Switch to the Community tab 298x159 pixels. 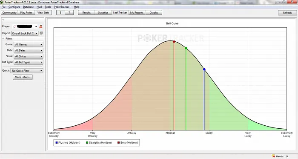[x=9, y=12]
